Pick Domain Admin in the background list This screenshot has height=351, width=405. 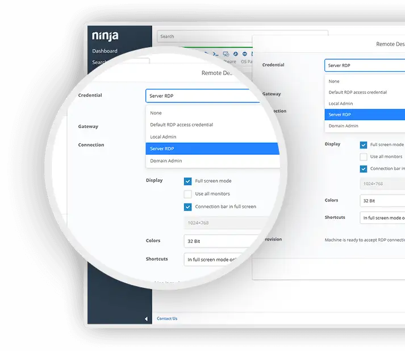click(365, 126)
